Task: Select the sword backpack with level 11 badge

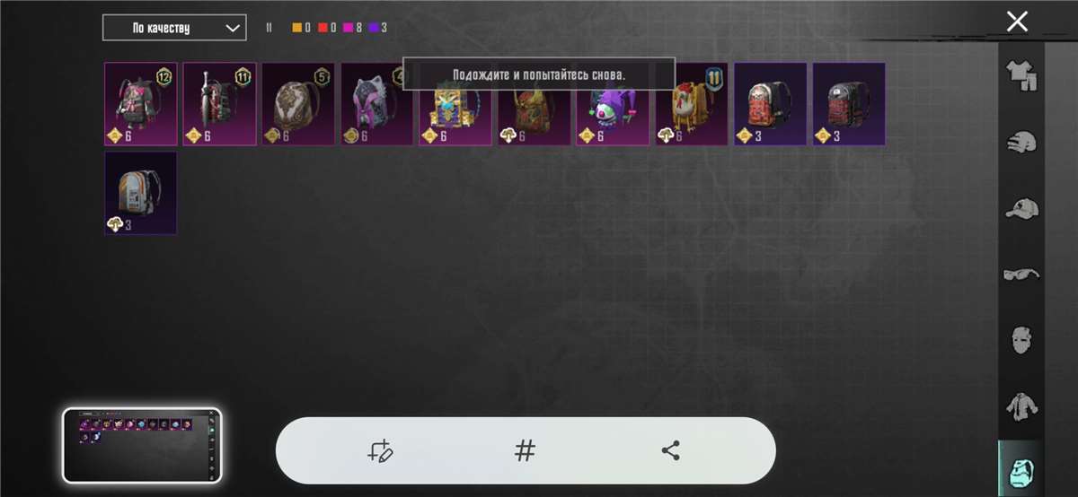Action: tap(220, 104)
